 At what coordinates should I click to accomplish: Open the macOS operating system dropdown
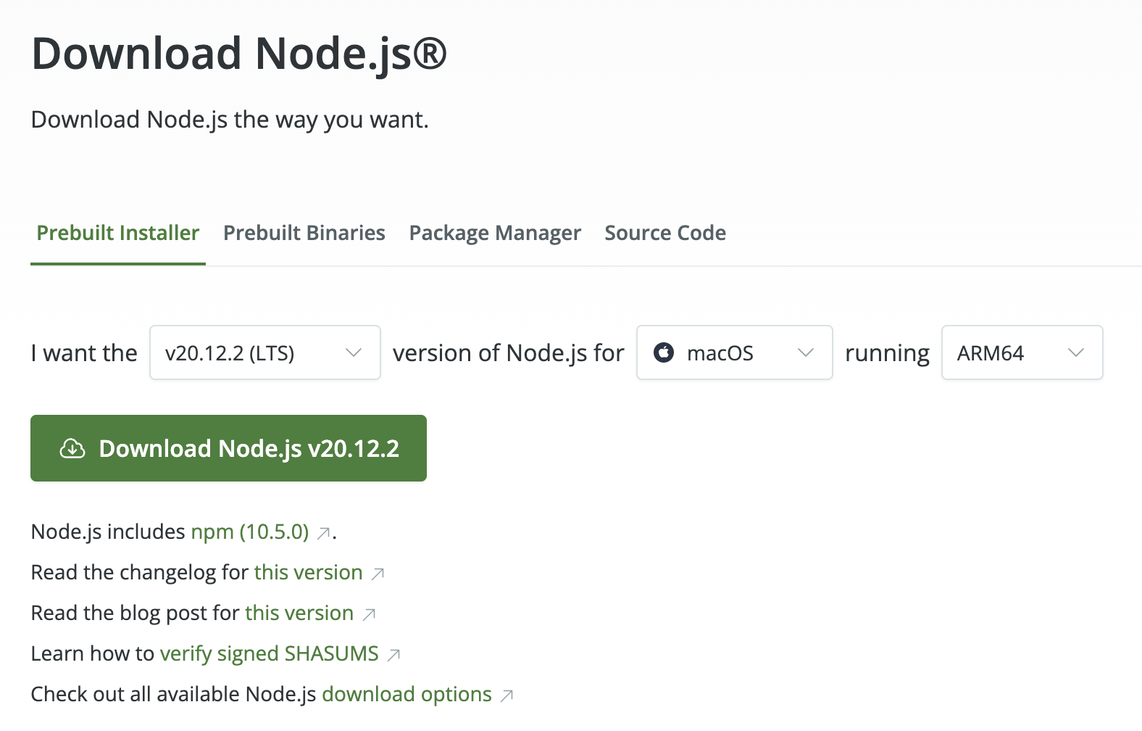(x=734, y=353)
